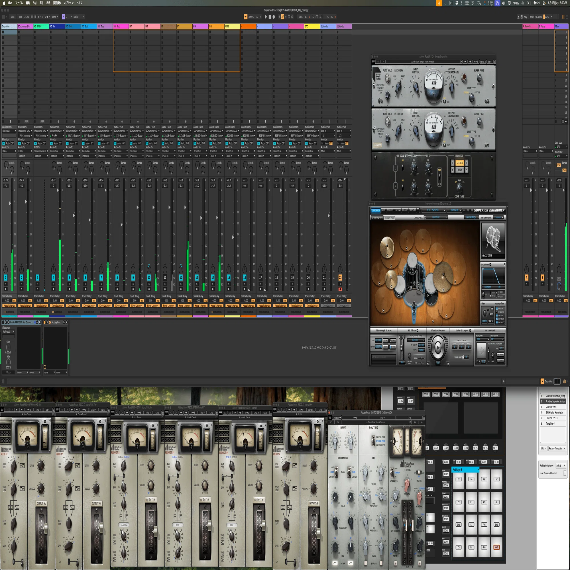Click the metronome icon in control bar

point(46,17)
